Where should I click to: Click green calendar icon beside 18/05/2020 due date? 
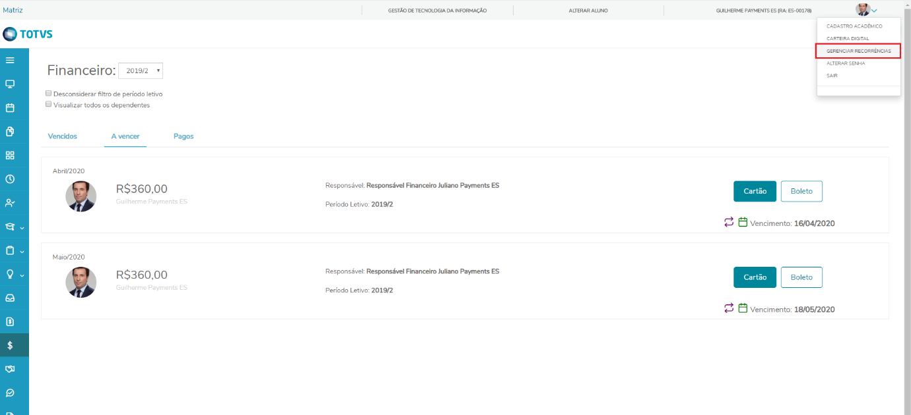pos(743,308)
